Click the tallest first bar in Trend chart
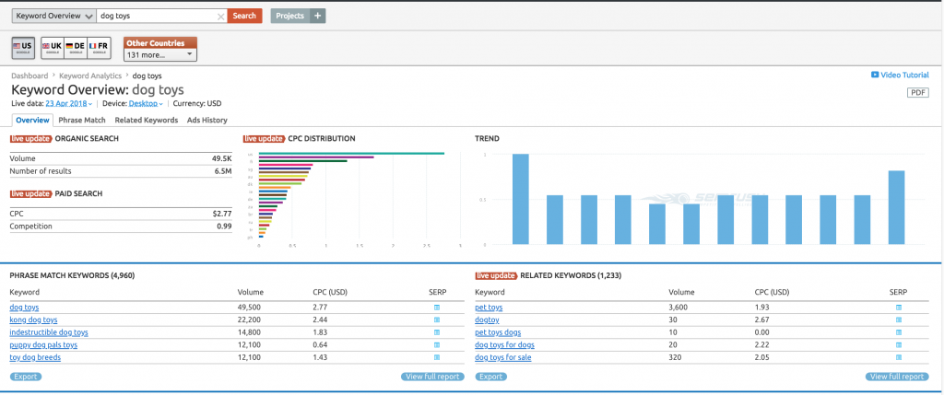The image size is (944, 395). pos(521,199)
